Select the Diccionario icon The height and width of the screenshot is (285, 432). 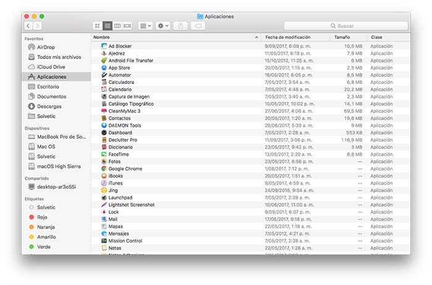[104, 147]
